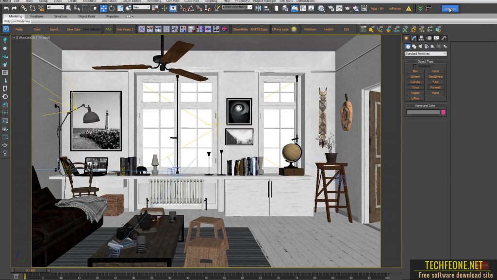Open the Display panel tab icon
Image resolution: width=497 pixels, height=280 pixels.
(436, 38)
